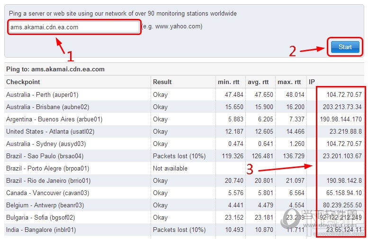Click the Not available result for Porto Alegre
368x239 pixels.
(170, 168)
